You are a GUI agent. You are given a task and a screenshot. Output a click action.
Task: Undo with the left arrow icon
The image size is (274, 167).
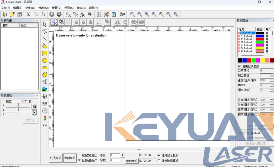click(x=52, y=14)
